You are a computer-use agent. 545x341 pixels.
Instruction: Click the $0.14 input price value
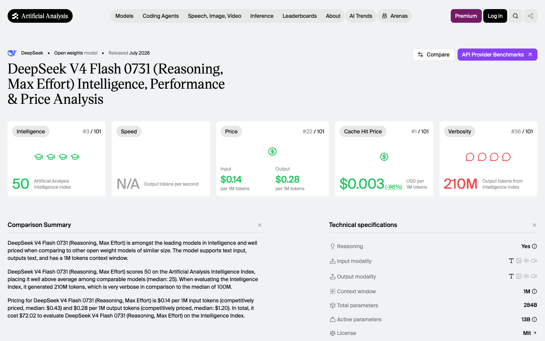click(231, 179)
